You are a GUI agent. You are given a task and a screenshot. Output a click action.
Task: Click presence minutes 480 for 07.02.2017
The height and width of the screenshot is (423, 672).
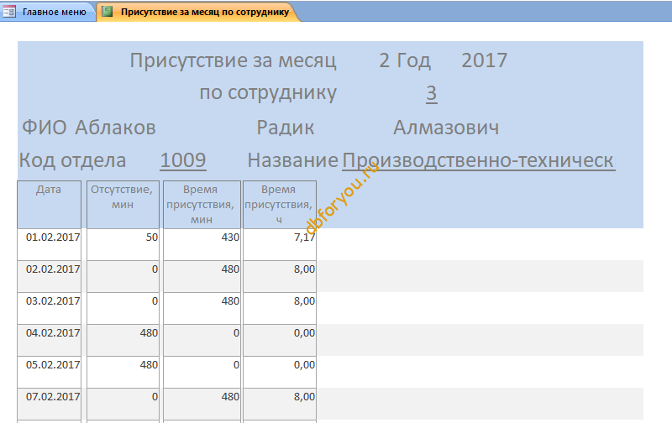point(202,404)
